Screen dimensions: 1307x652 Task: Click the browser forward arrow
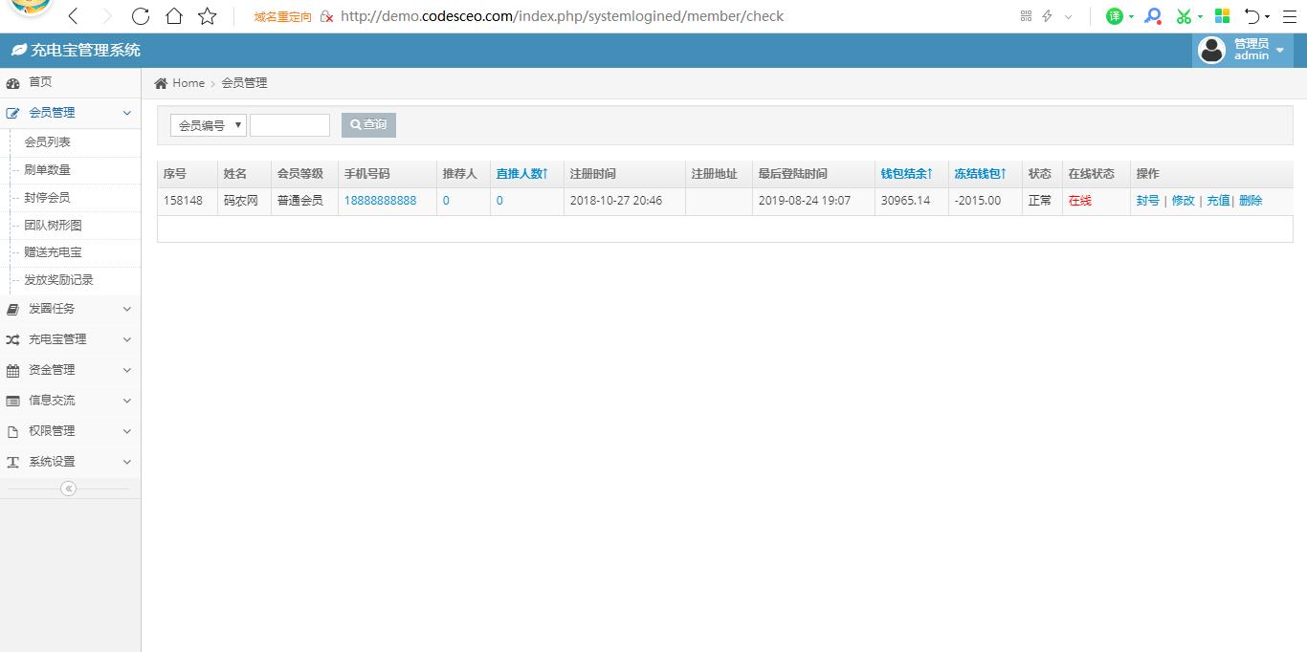[x=107, y=16]
